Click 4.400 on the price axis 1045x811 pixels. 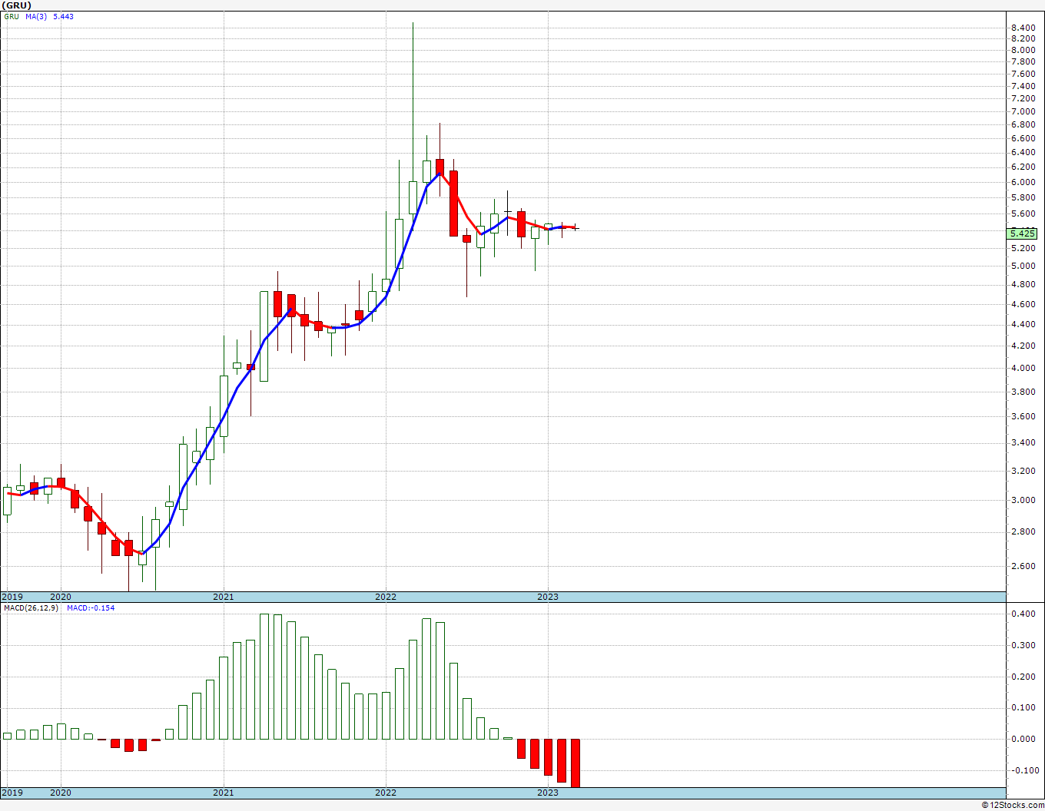tap(1023, 324)
